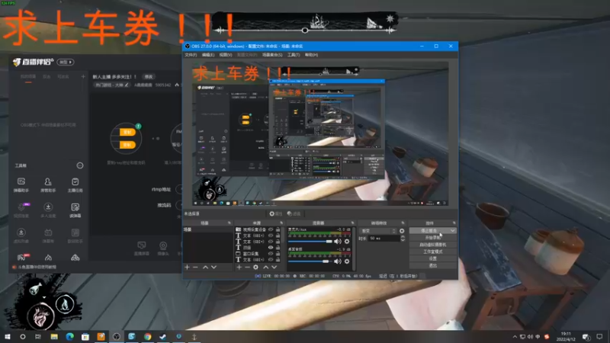Increase transition 时长 with stepper up arrow
610x343 pixels.
403,236
